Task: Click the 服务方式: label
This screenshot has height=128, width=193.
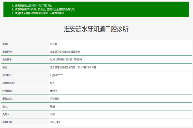Action: tap(7, 99)
